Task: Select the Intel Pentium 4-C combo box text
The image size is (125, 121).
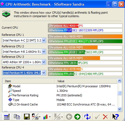Action: point(22,40)
